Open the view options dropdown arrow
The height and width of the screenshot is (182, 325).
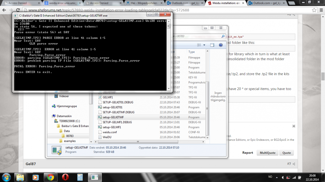click(204, 45)
